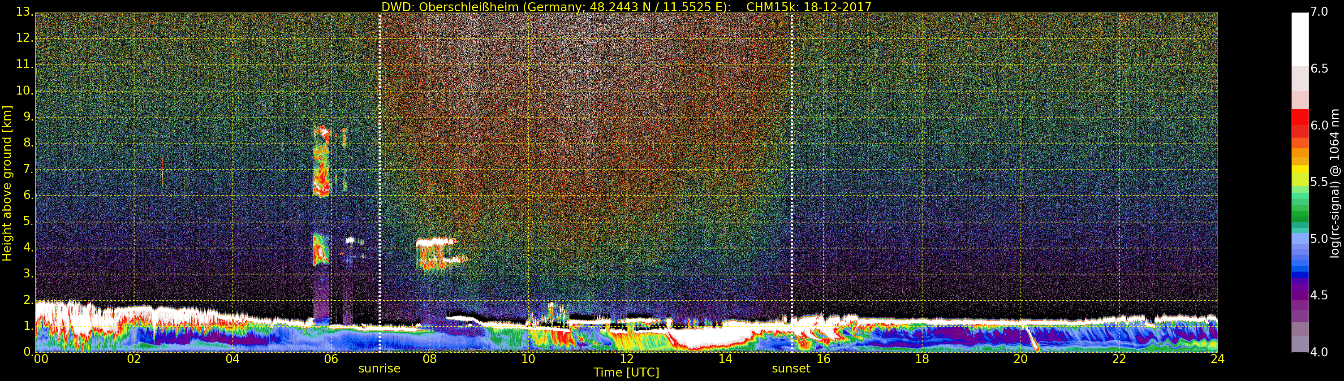Click the dotted sunset marker line
Screen dimensions: 1344x381
(792, 183)
